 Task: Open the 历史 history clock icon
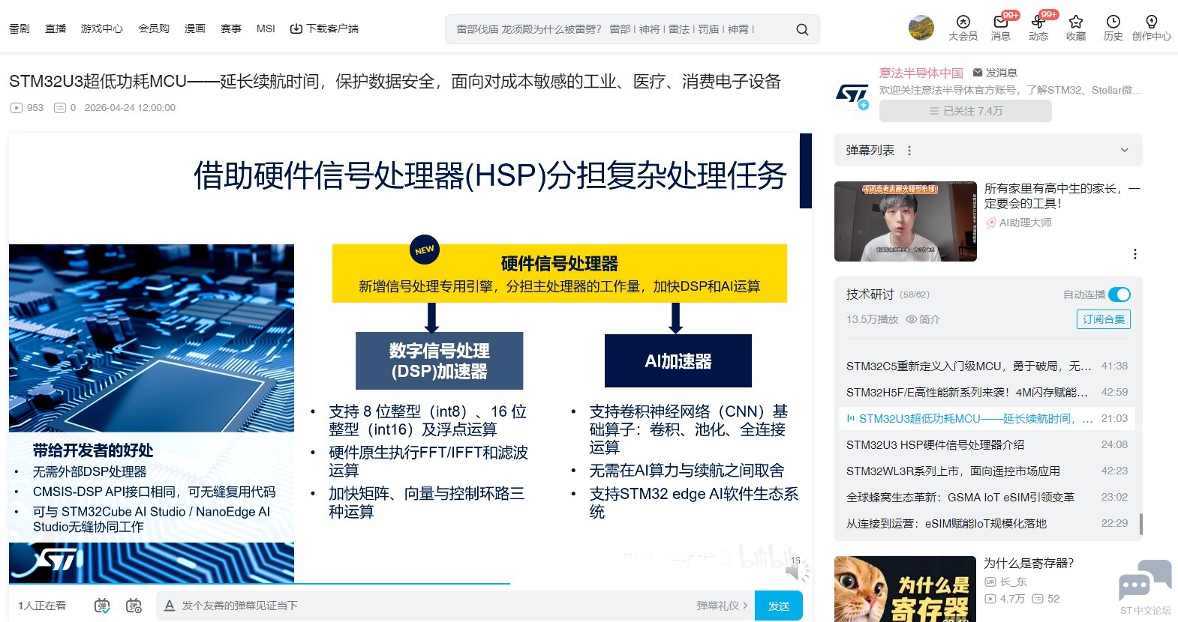[1113, 22]
